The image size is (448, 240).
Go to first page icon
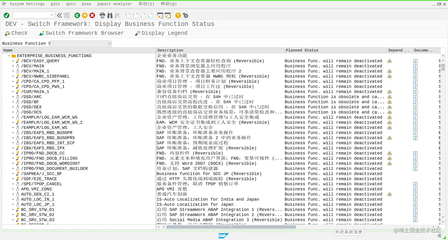tap(128, 15)
